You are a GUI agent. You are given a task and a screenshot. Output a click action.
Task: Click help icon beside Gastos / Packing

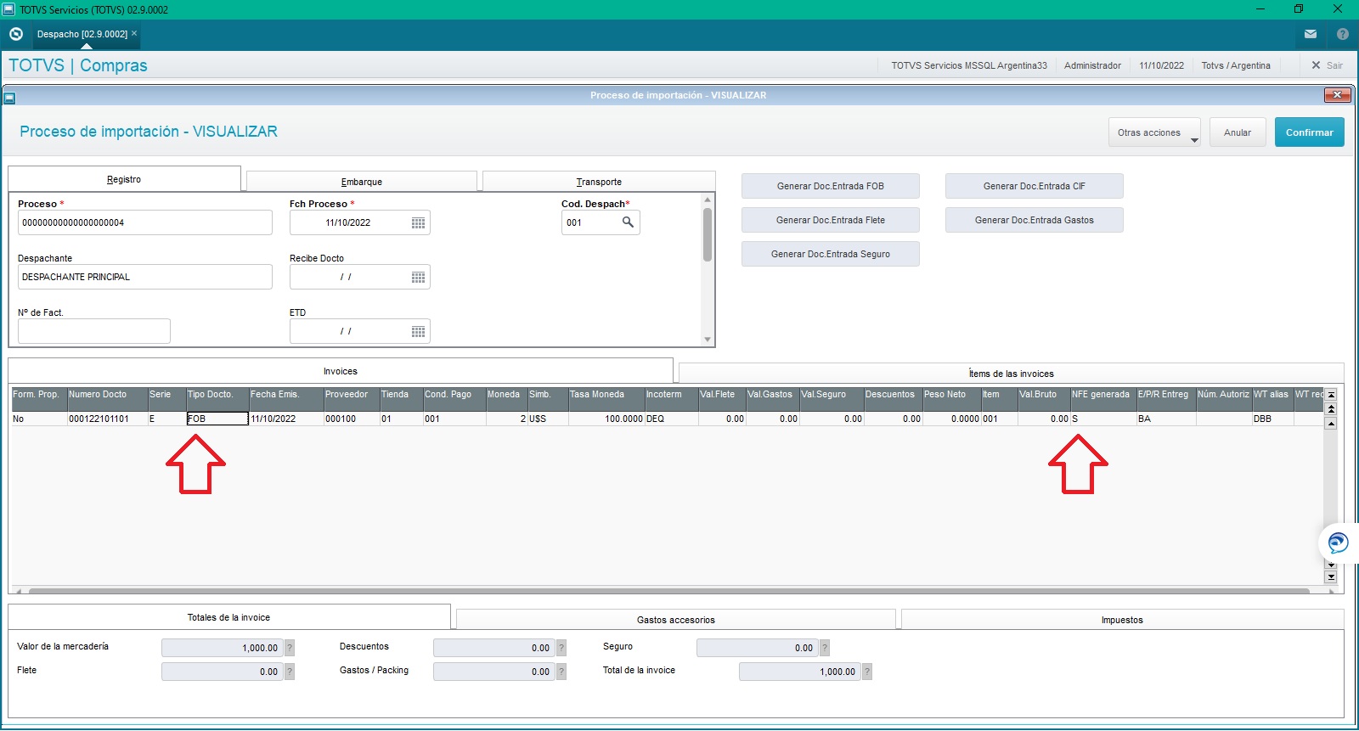tap(561, 672)
